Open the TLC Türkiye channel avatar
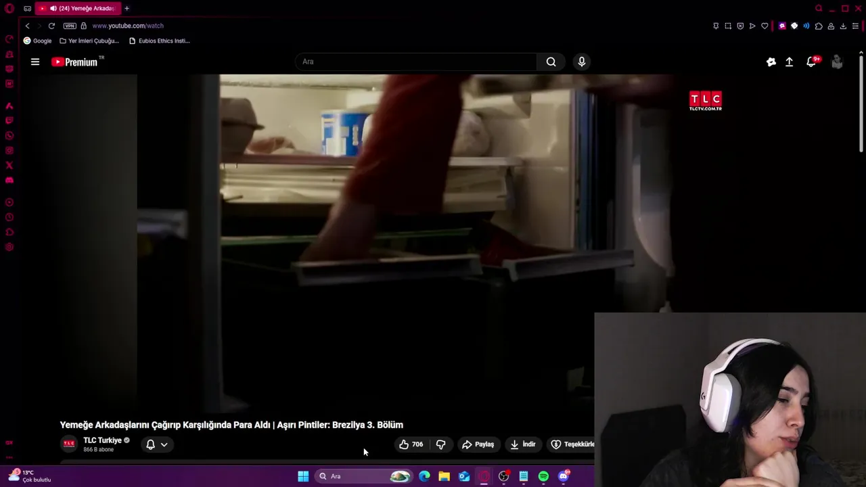 click(69, 444)
